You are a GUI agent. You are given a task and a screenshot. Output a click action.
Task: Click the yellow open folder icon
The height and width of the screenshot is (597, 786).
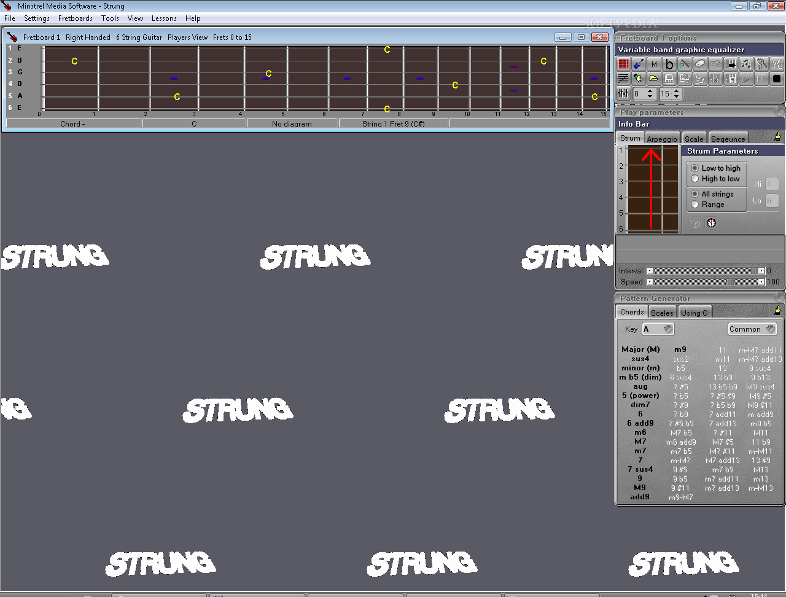654,79
